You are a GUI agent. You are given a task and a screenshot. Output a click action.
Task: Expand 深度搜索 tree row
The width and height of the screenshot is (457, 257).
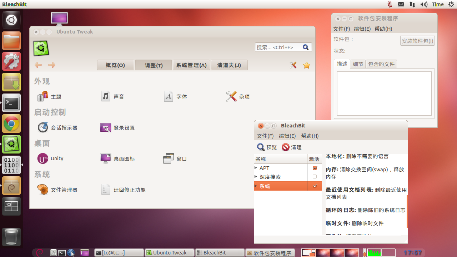click(256, 177)
